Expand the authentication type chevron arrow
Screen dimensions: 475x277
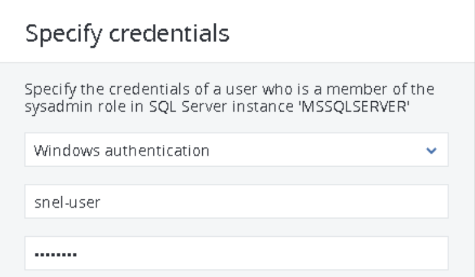(x=431, y=150)
